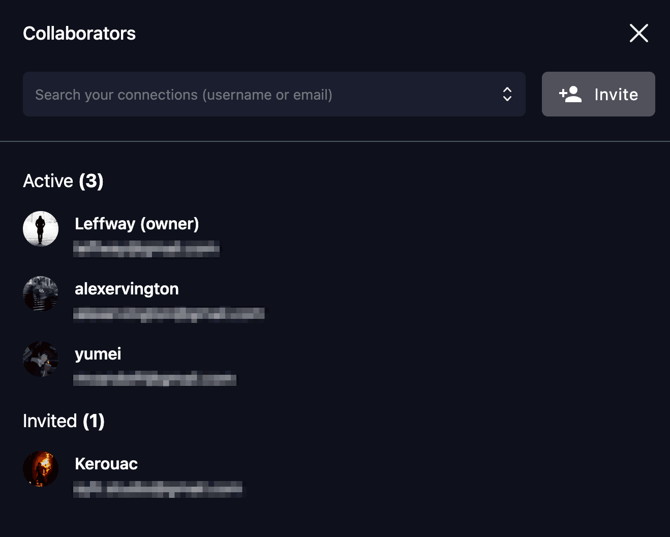Click Kerouac's avatar image
The image size is (670, 537).
coord(41,469)
